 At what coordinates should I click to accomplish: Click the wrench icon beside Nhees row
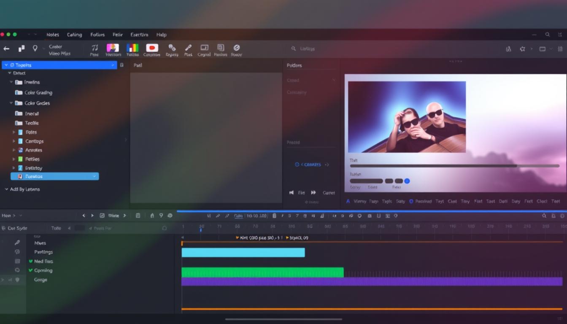pos(17,243)
